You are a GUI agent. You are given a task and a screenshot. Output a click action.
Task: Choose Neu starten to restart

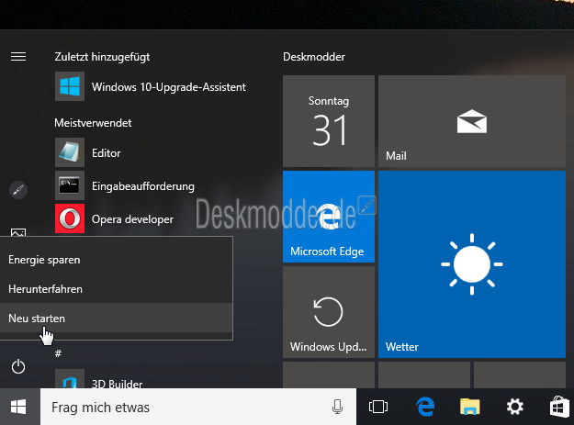coord(116,319)
